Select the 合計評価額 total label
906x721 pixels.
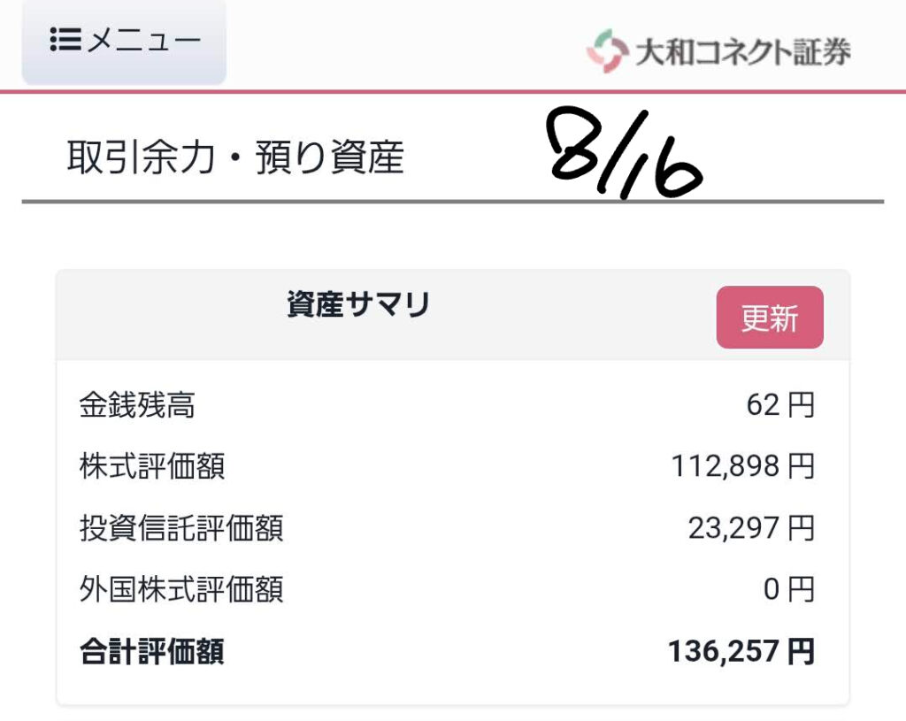[152, 651]
